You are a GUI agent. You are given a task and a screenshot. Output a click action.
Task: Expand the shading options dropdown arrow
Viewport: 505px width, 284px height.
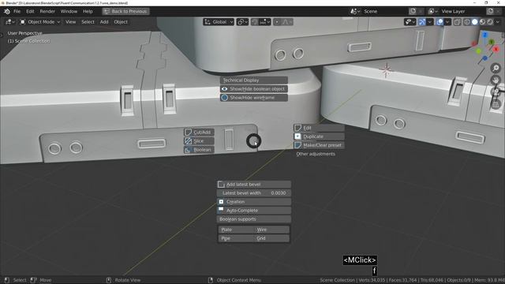498,22
